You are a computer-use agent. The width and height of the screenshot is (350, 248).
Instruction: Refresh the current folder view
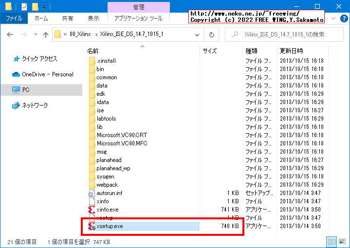point(211,35)
